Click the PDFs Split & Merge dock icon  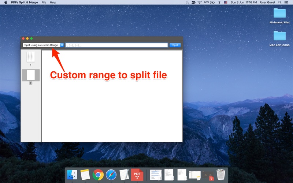tap(137, 175)
